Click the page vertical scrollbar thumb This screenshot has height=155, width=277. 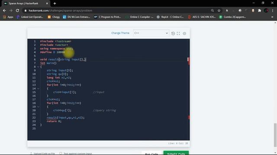point(275,135)
